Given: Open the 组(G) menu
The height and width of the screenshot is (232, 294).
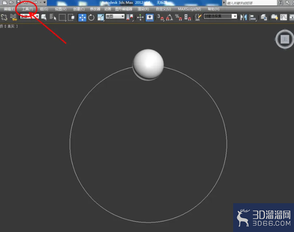Looking at the screenshot, I should tap(44, 9).
